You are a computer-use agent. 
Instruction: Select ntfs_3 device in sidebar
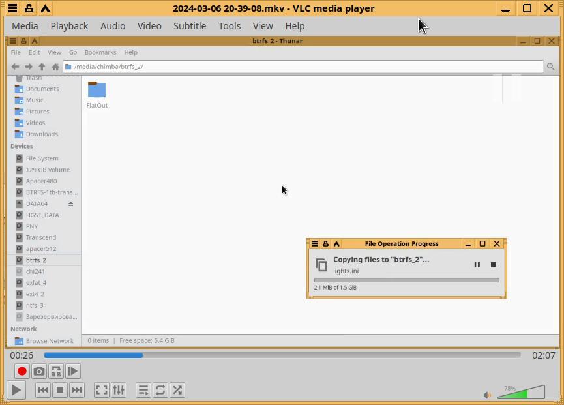35,305
